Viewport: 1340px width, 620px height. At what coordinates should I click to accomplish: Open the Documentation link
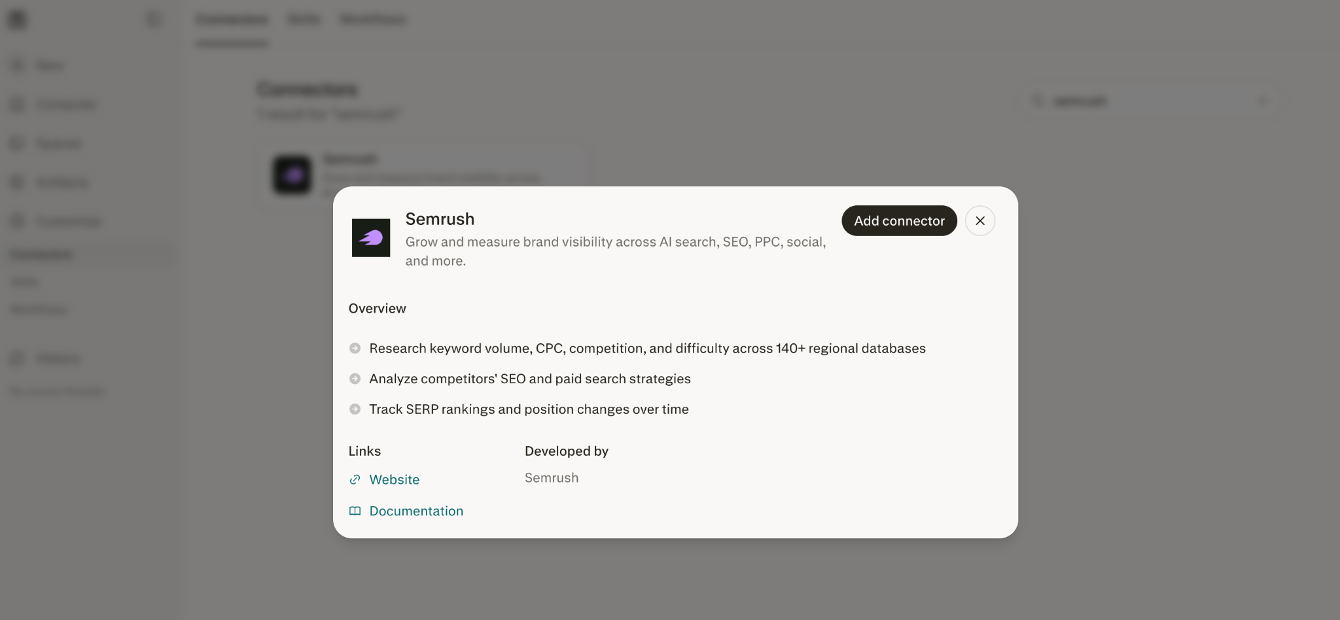[416, 511]
